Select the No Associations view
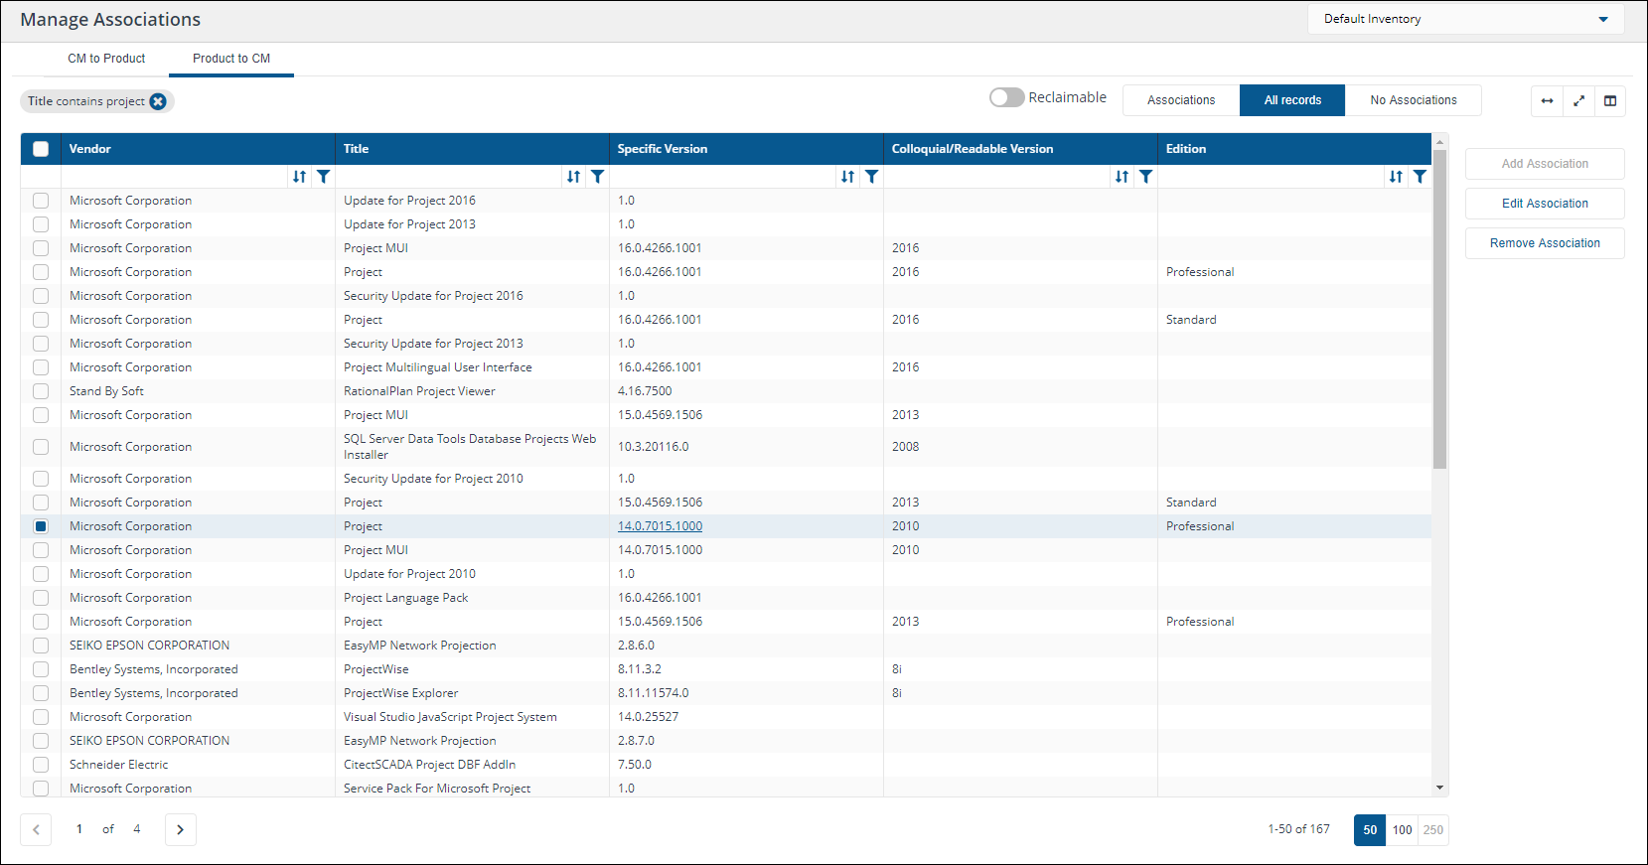 click(1413, 100)
